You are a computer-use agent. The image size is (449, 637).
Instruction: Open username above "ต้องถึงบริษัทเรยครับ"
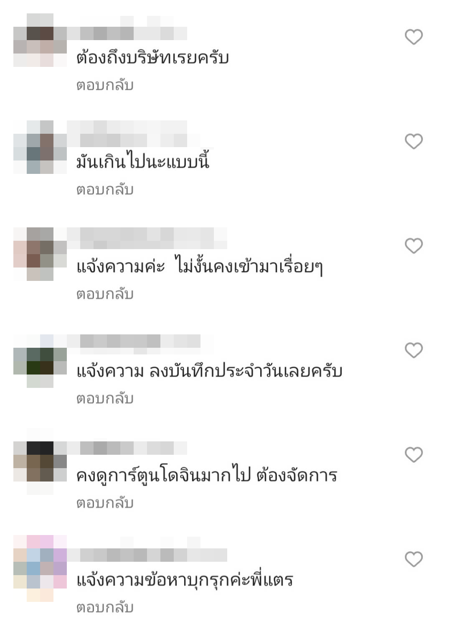point(127,30)
